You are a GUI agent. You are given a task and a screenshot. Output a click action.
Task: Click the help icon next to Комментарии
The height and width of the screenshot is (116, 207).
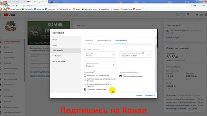tap(94, 72)
